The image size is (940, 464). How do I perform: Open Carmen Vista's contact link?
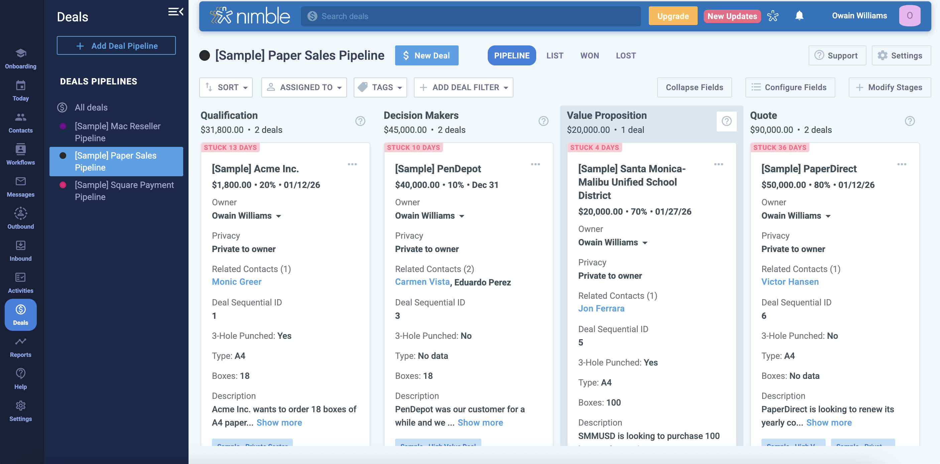point(422,281)
